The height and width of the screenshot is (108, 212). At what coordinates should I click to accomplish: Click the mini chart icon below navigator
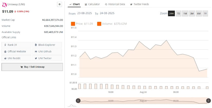72,106
